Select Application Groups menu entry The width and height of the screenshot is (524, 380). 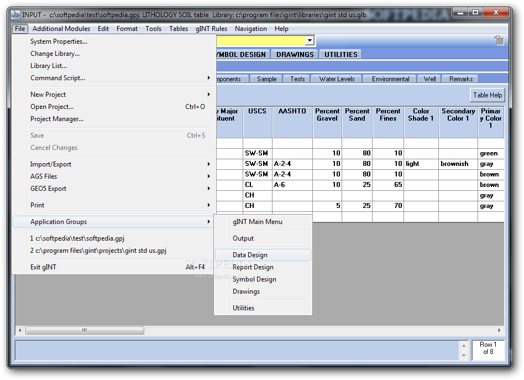point(113,222)
